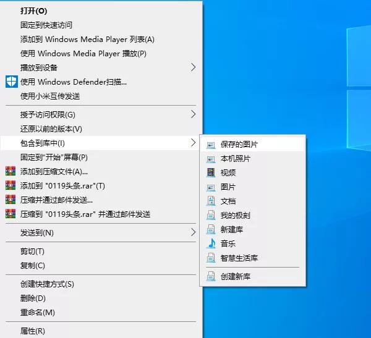Click the 音乐 music note icon
The image size is (371, 338).
[x=211, y=243]
